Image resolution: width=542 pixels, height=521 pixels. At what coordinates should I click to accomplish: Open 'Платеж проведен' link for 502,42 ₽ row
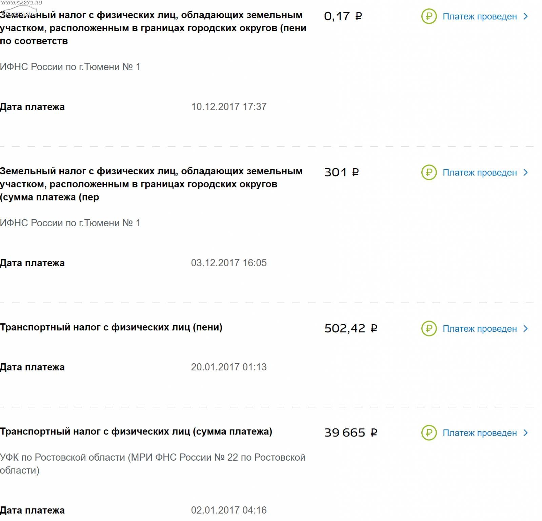pos(480,328)
